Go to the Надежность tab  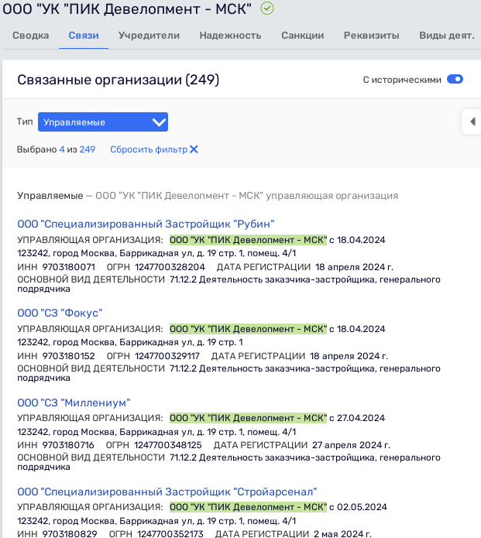pos(230,36)
